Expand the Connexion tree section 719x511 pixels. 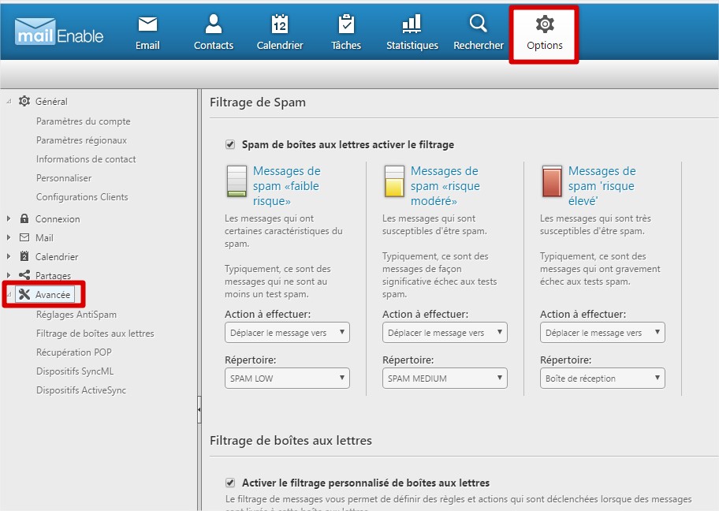pyautogui.click(x=9, y=219)
